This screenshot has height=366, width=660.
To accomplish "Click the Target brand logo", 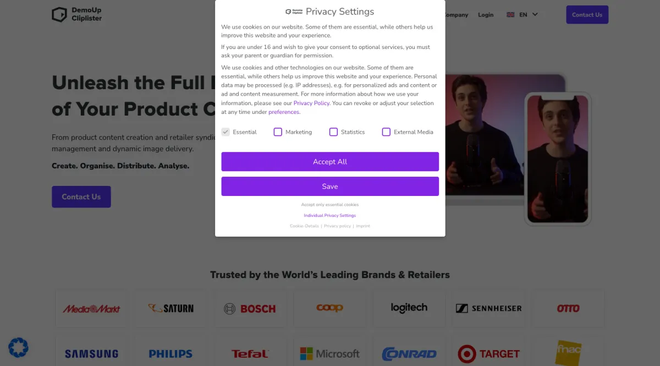I will [x=488, y=353].
